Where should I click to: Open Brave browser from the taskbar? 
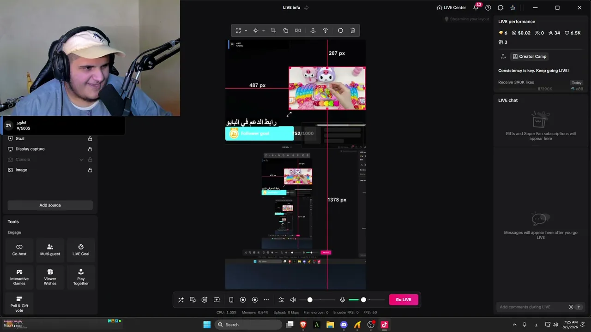click(x=303, y=325)
